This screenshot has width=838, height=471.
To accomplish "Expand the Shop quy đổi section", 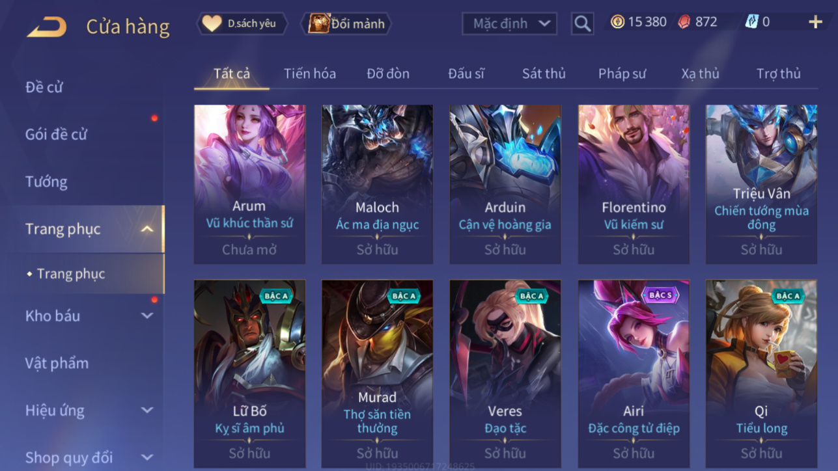I will pyautogui.click(x=147, y=457).
